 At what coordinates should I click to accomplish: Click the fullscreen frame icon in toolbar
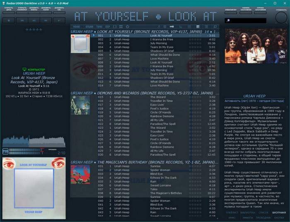point(115,27)
